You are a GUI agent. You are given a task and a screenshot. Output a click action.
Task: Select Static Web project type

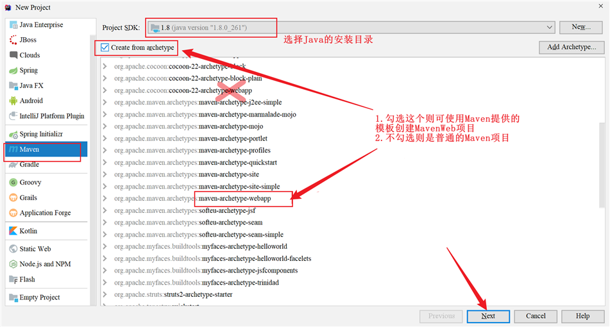(46, 249)
